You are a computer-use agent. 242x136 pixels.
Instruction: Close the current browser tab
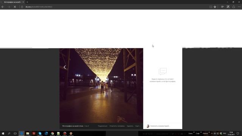click(23, 2)
